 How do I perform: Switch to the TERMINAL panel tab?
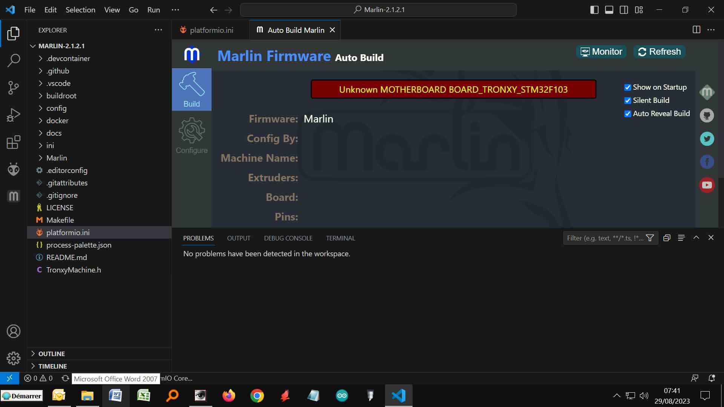click(341, 238)
